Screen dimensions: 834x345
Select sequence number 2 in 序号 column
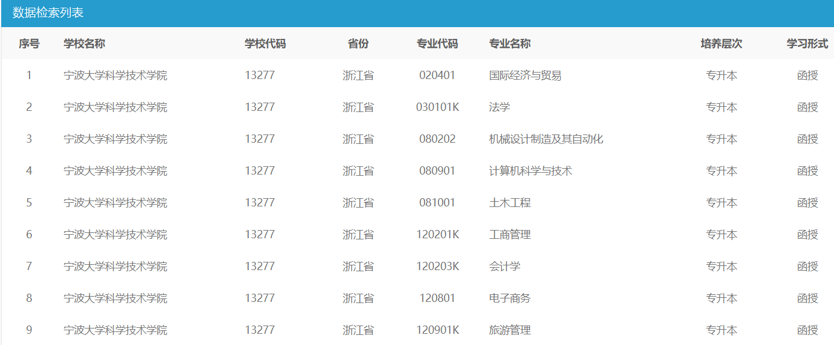coord(29,107)
